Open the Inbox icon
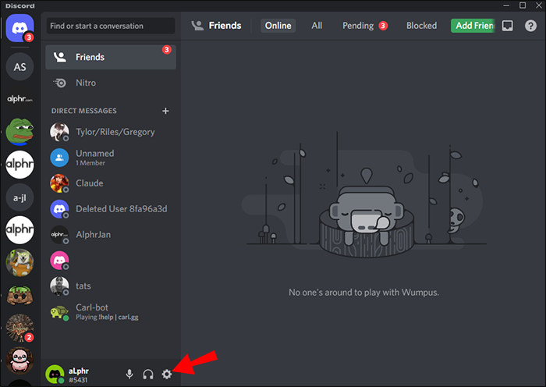Viewport: 546px width, 387px height. click(x=507, y=26)
